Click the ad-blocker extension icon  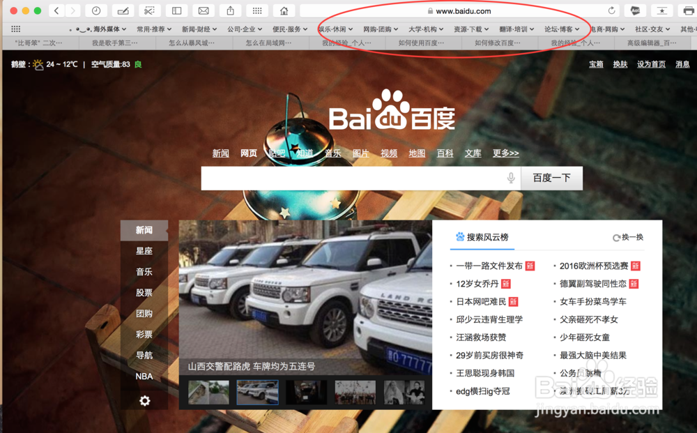click(635, 10)
